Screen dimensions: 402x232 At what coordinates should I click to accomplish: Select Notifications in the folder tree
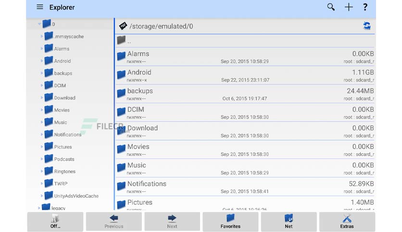[68, 135]
